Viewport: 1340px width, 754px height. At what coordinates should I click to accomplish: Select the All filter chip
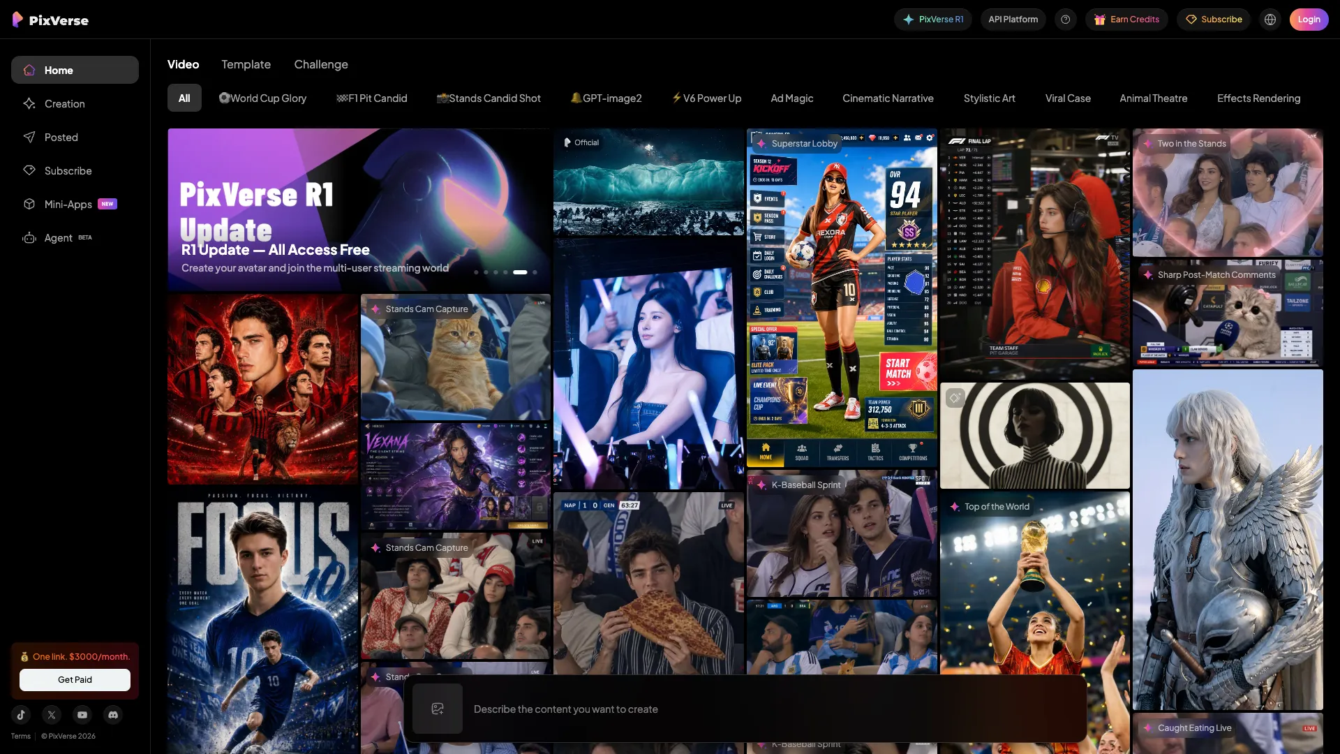[x=184, y=98]
